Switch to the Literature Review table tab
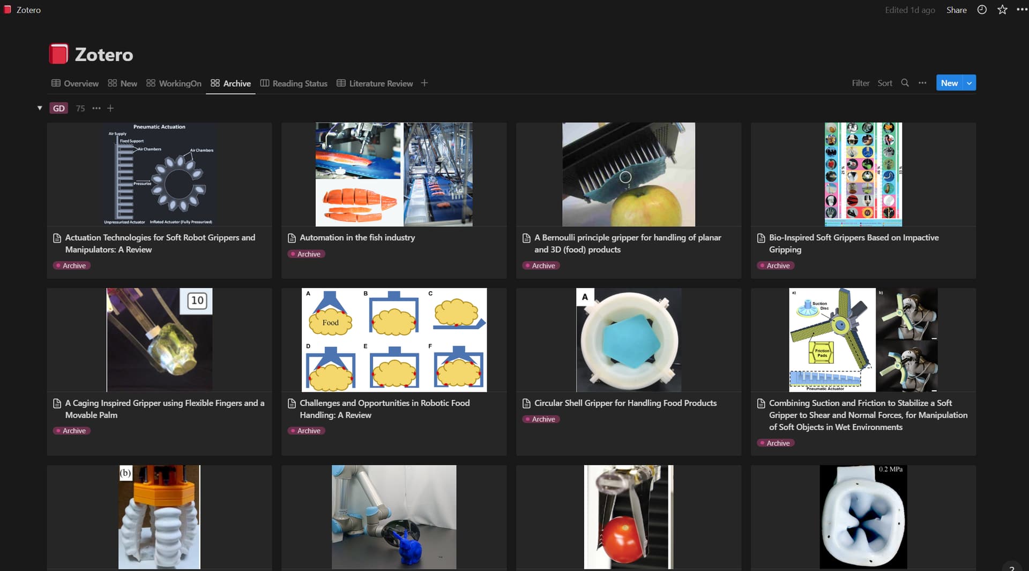Viewport: 1029px width, 571px height. 375,83
